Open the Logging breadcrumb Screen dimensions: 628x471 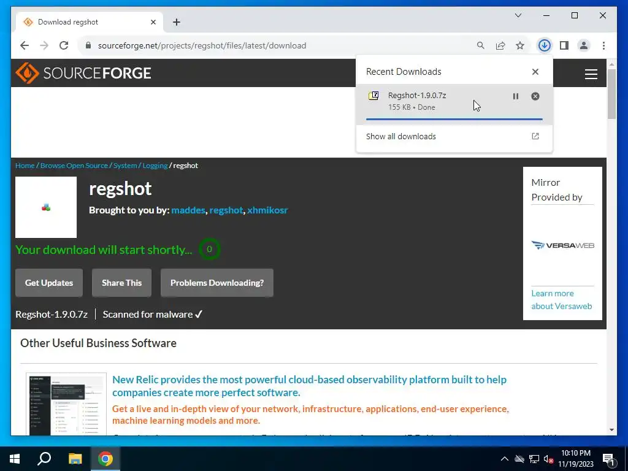tap(155, 166)
